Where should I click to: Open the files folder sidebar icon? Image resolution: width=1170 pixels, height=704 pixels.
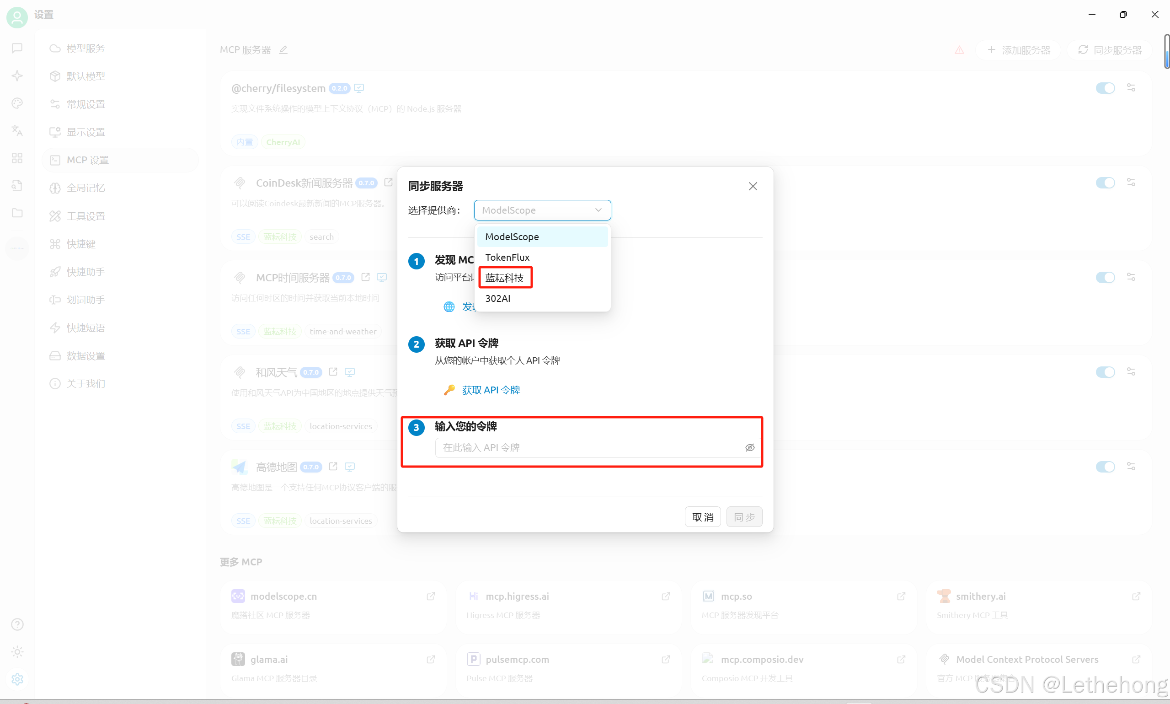[x=17, y=213]
